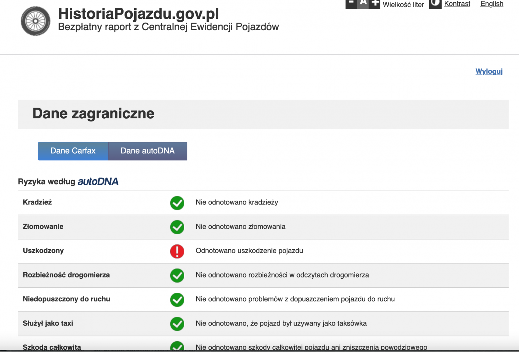
Task: Select the Dane autoDNA tab
Action: 148,151
